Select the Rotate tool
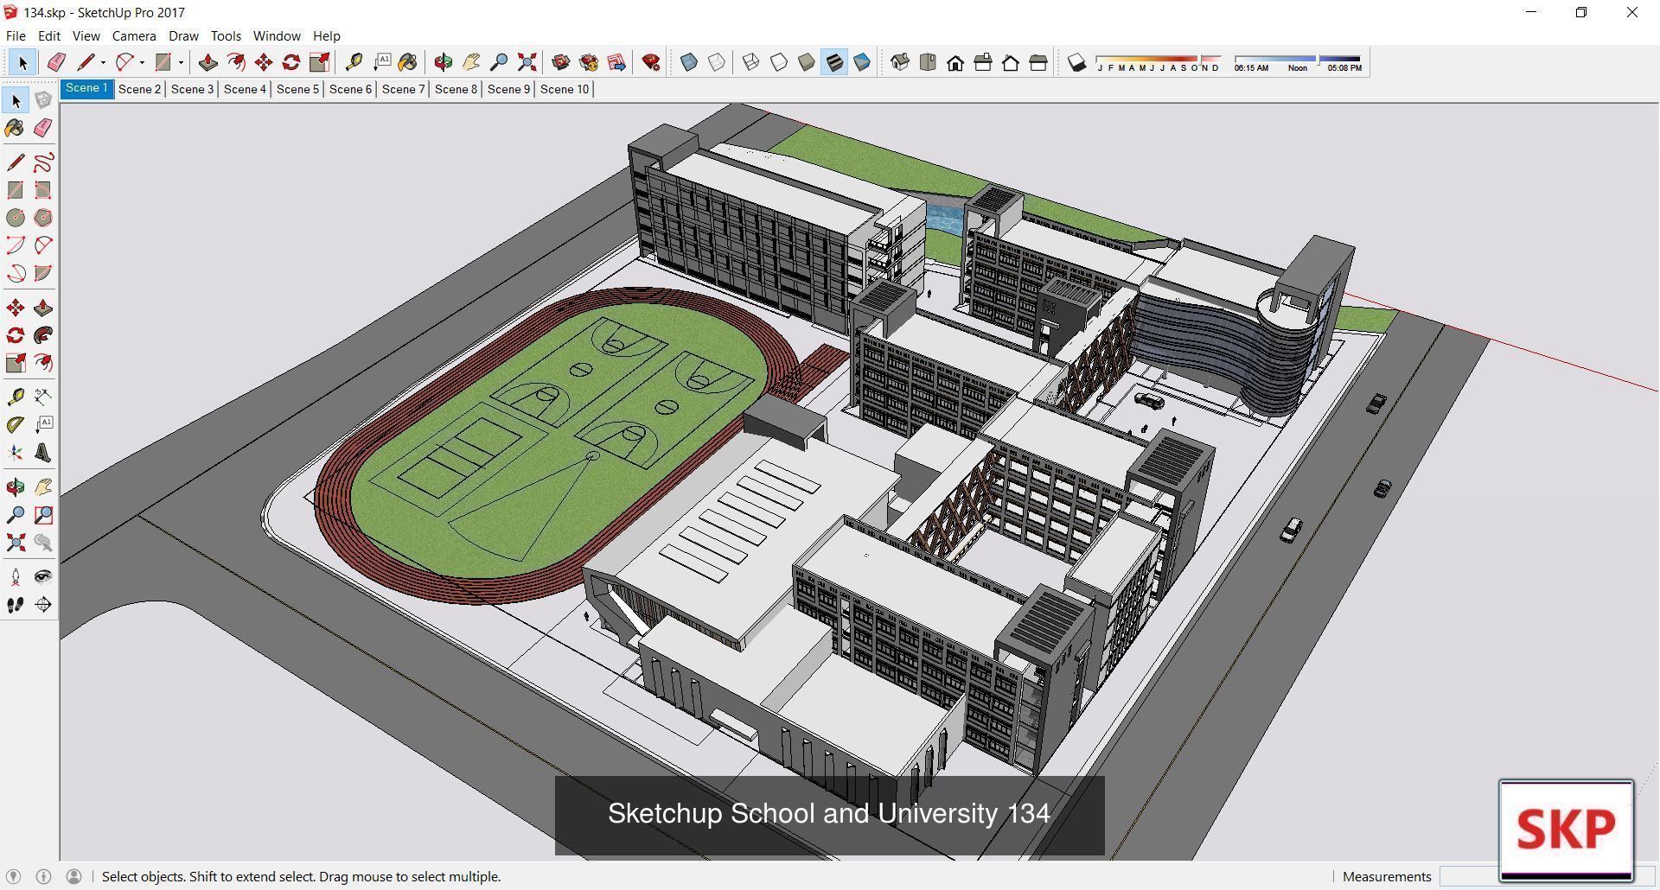 coord(292,62)
